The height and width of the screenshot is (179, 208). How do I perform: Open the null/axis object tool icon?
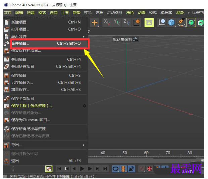click(x=162, y=22)
